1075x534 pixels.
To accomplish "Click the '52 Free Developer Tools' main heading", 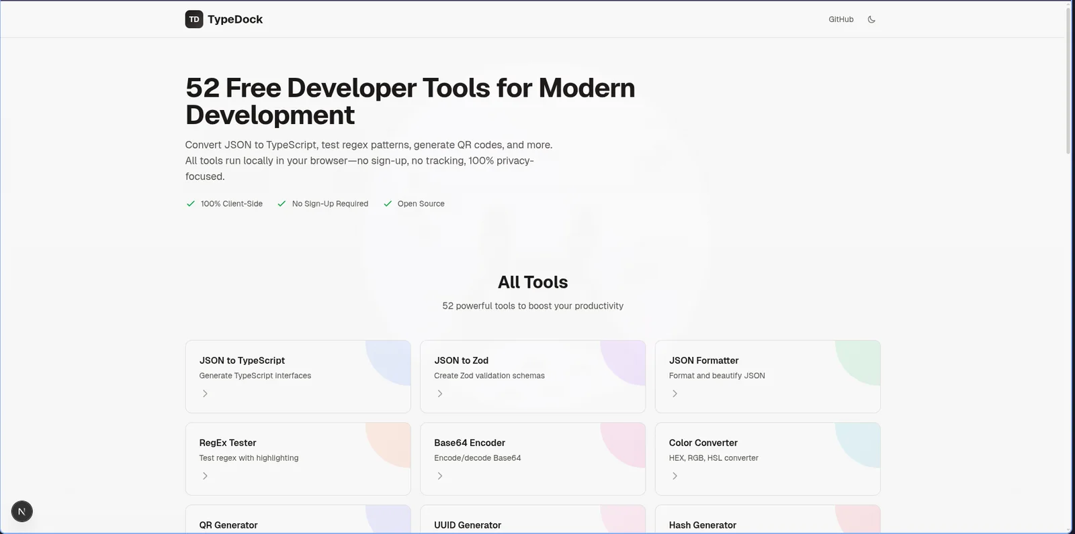I will click(x=410, y=101).
